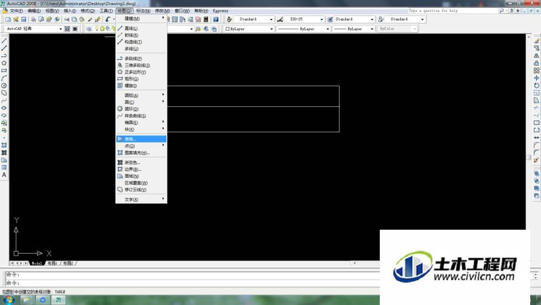Switch to the 布局2 layout tab
The height and width of the screenshot is (305, 541).
pos(68,263)
